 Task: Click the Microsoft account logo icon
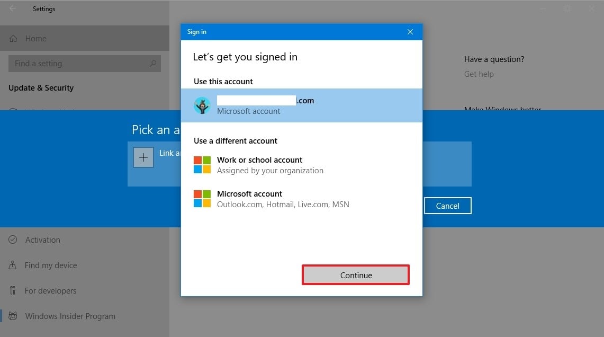click(202, 199)
